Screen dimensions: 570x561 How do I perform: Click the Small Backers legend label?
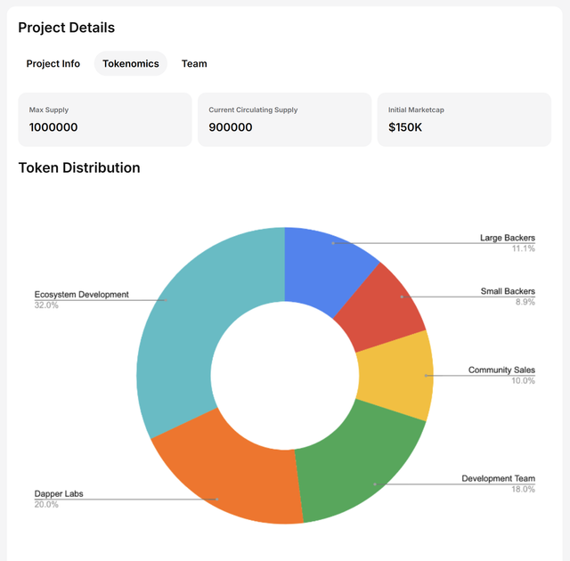click(x=507, y=292)
